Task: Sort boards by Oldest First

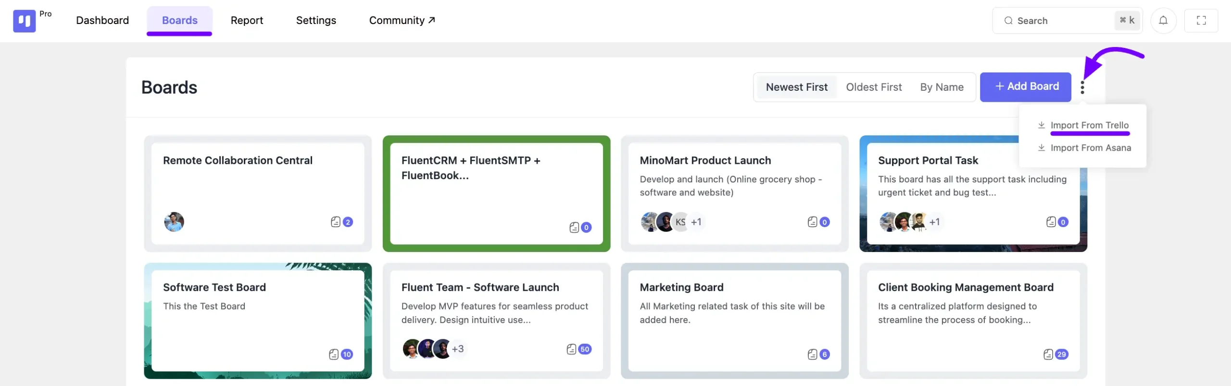Action: (x=874, y=87)
